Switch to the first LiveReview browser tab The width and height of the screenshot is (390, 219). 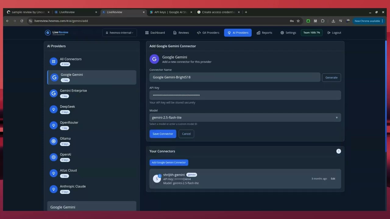coord(76,12)
